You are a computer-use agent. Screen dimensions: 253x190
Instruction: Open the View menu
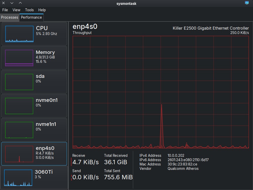(x=16, y=10)
